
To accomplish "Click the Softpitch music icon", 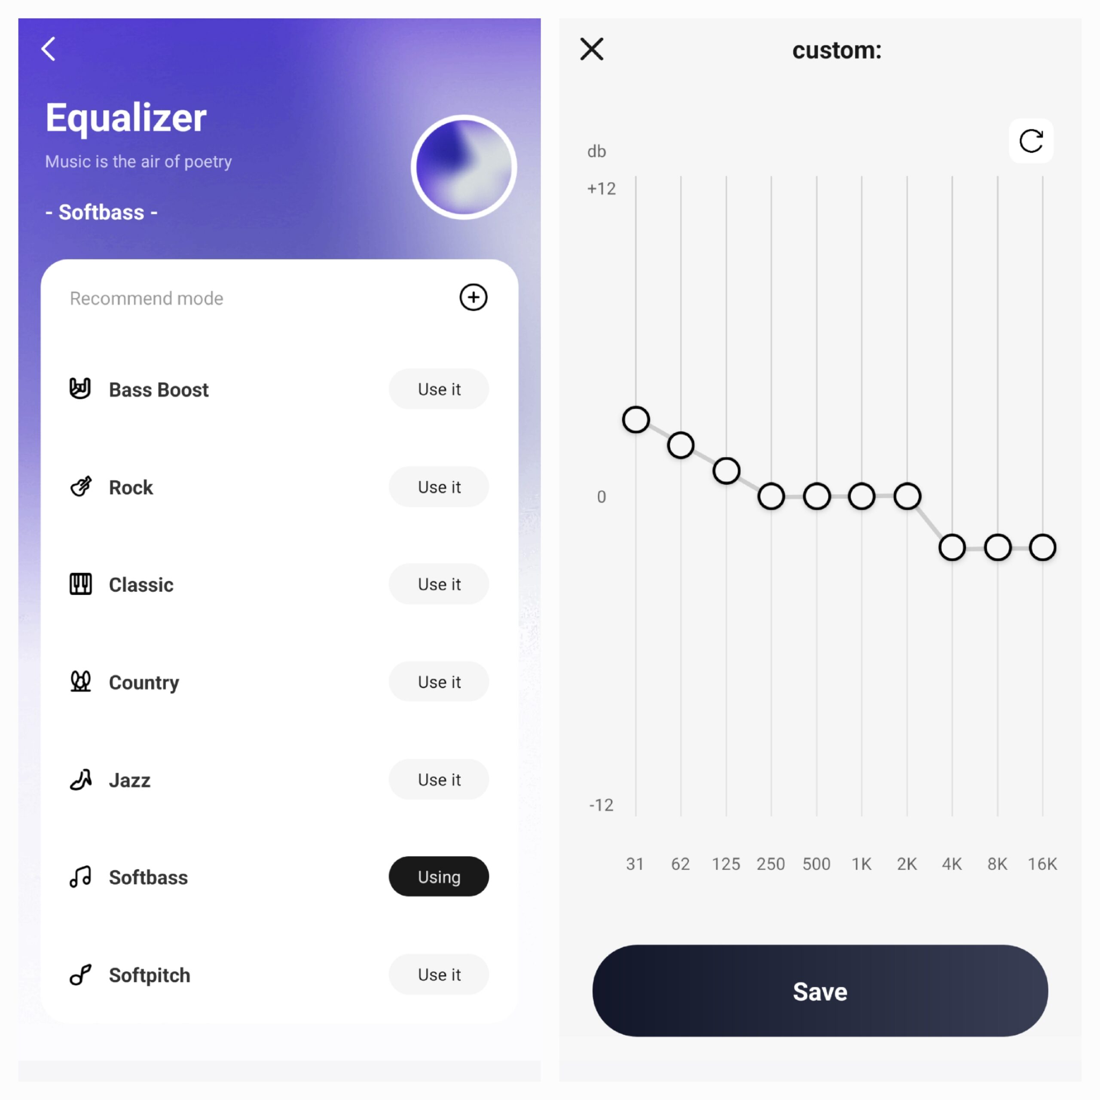I will pos(82,974).
